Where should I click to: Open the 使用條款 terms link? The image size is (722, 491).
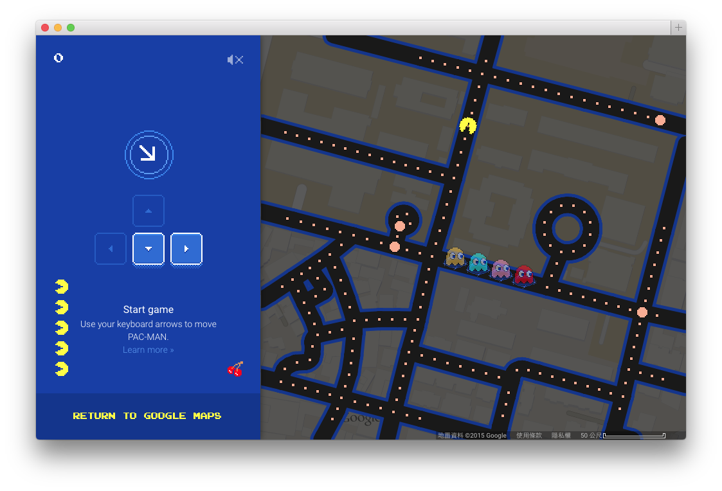pyautogui.click(x=529, y=435)
